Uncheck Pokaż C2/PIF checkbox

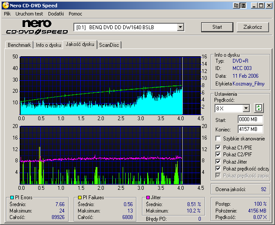click(218, 155)
